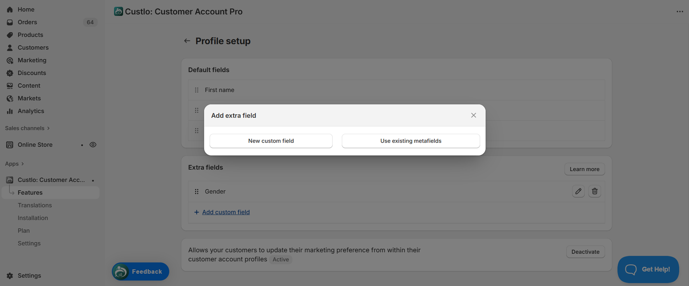Choose New custom field

[271, 141]
